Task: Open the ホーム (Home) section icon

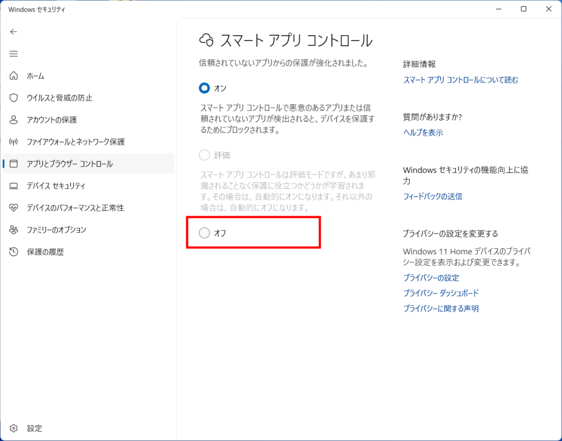Action: 14,76
